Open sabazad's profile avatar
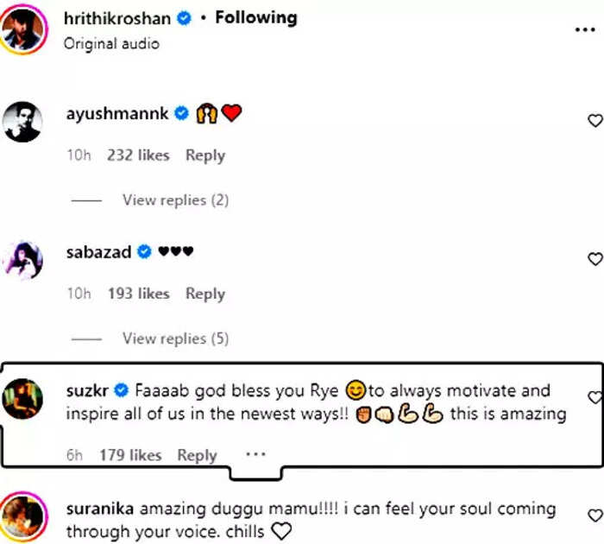This screenshot has height=544, width=604. (x=22, y=260)
